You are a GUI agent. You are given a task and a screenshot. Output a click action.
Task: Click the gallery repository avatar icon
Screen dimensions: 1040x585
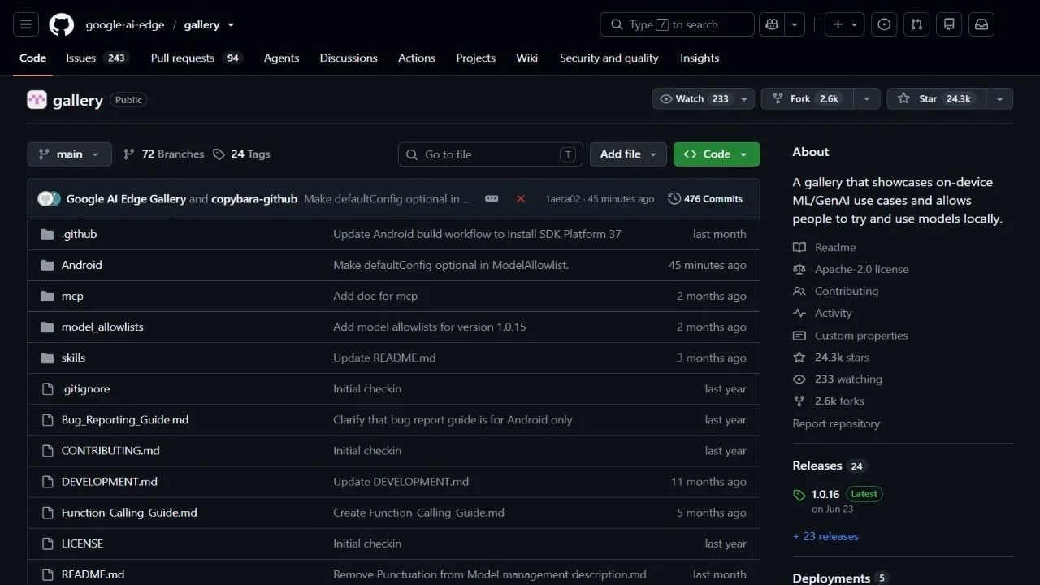click(x=37, y=100)
